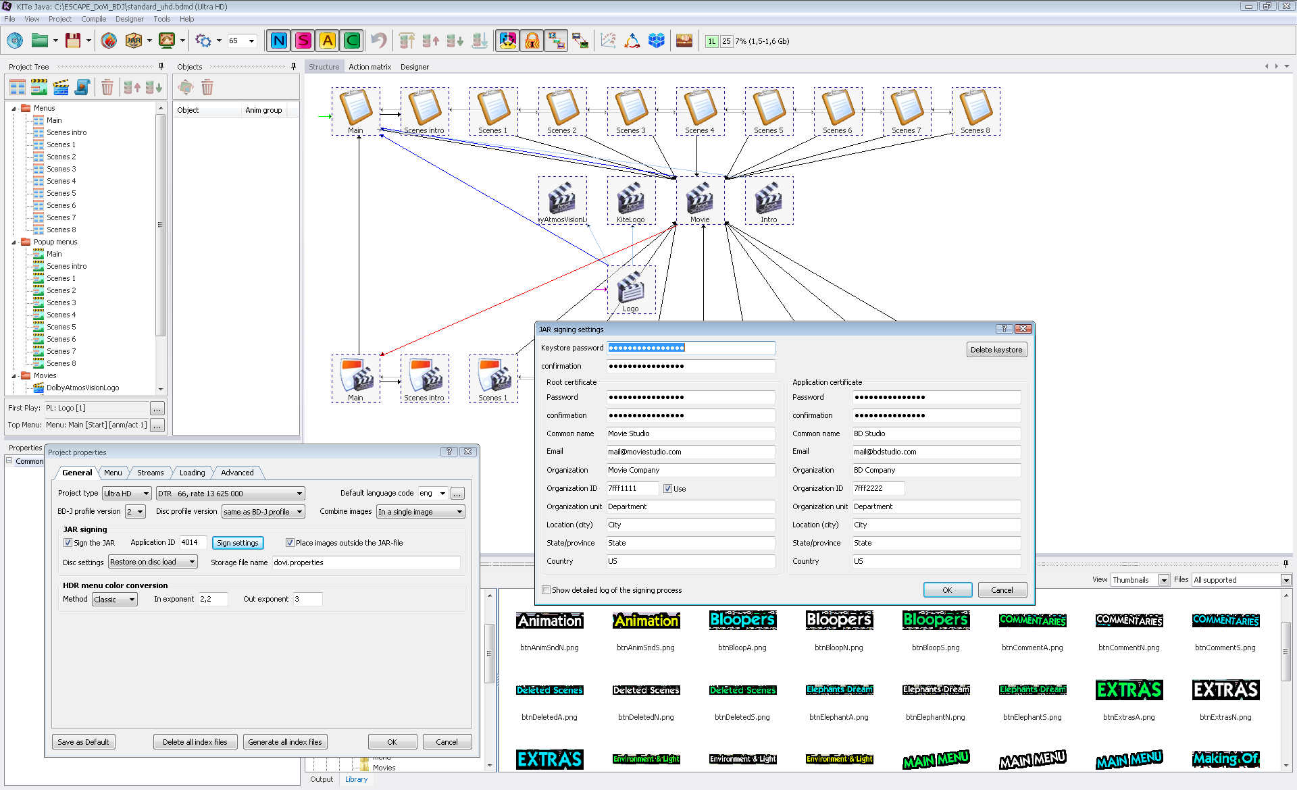The width and height of the screenshot is (1297, 790).
Task: Collapse the Popup menus tree node
Action: pyautogui.click(x=14, y=242)
